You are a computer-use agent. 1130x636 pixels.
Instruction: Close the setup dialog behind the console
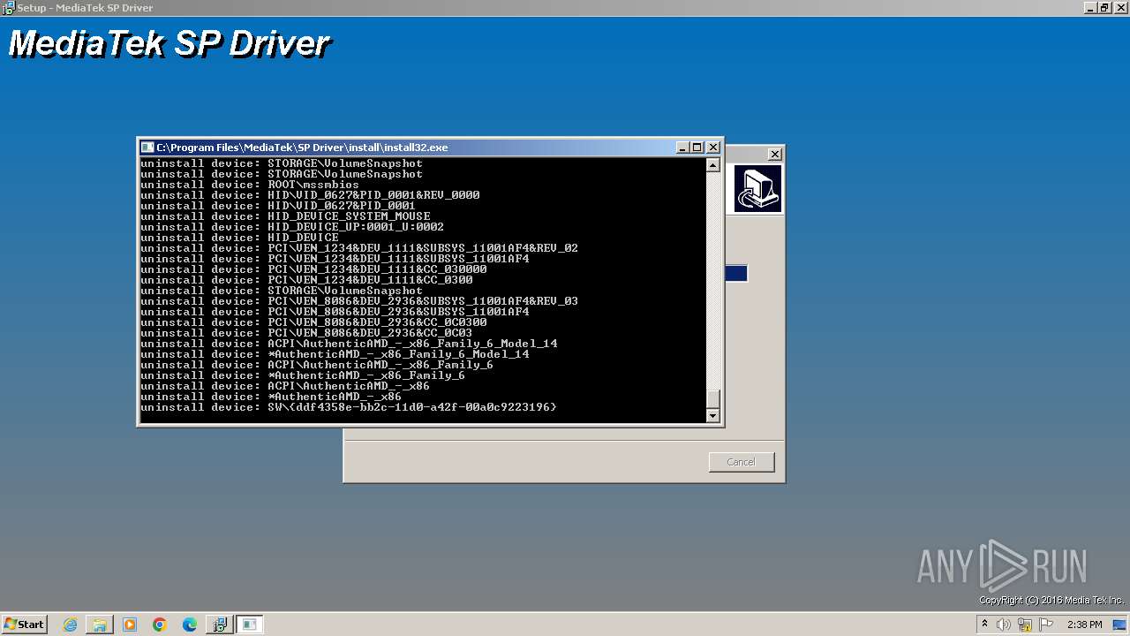point(774,154)
